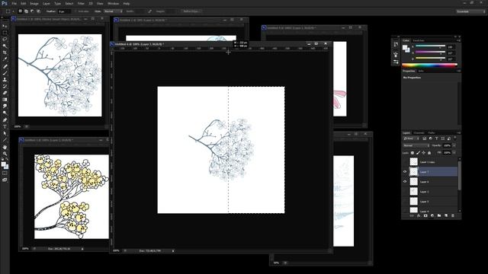
Task: Show Layer 3 visibility box
Action: tap(405, 202)
